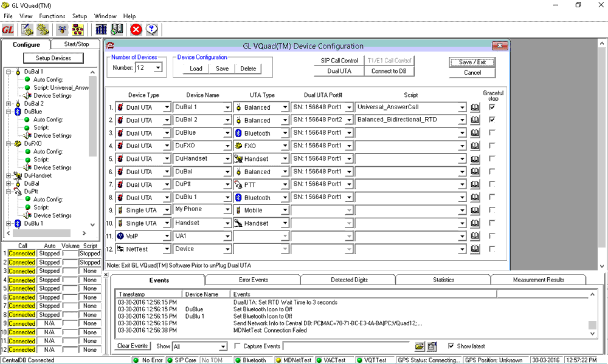This screenshot has width=608, height=364.
Task: Click the Save / Exit button
Action: click(x=472, y=62)
